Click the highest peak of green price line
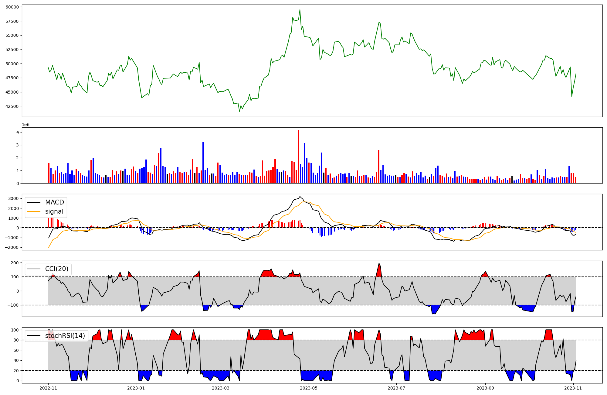The width and height of the screenshot is (607, 395). 300,10
